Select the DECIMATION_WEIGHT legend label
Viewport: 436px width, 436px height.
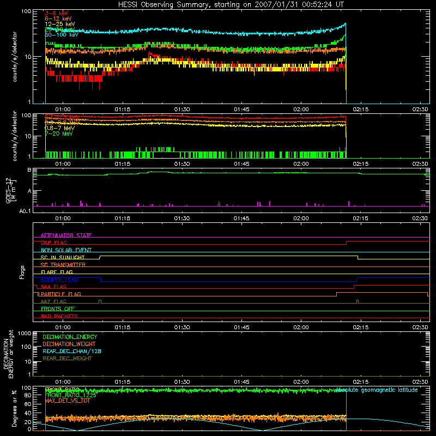point(69,344)
